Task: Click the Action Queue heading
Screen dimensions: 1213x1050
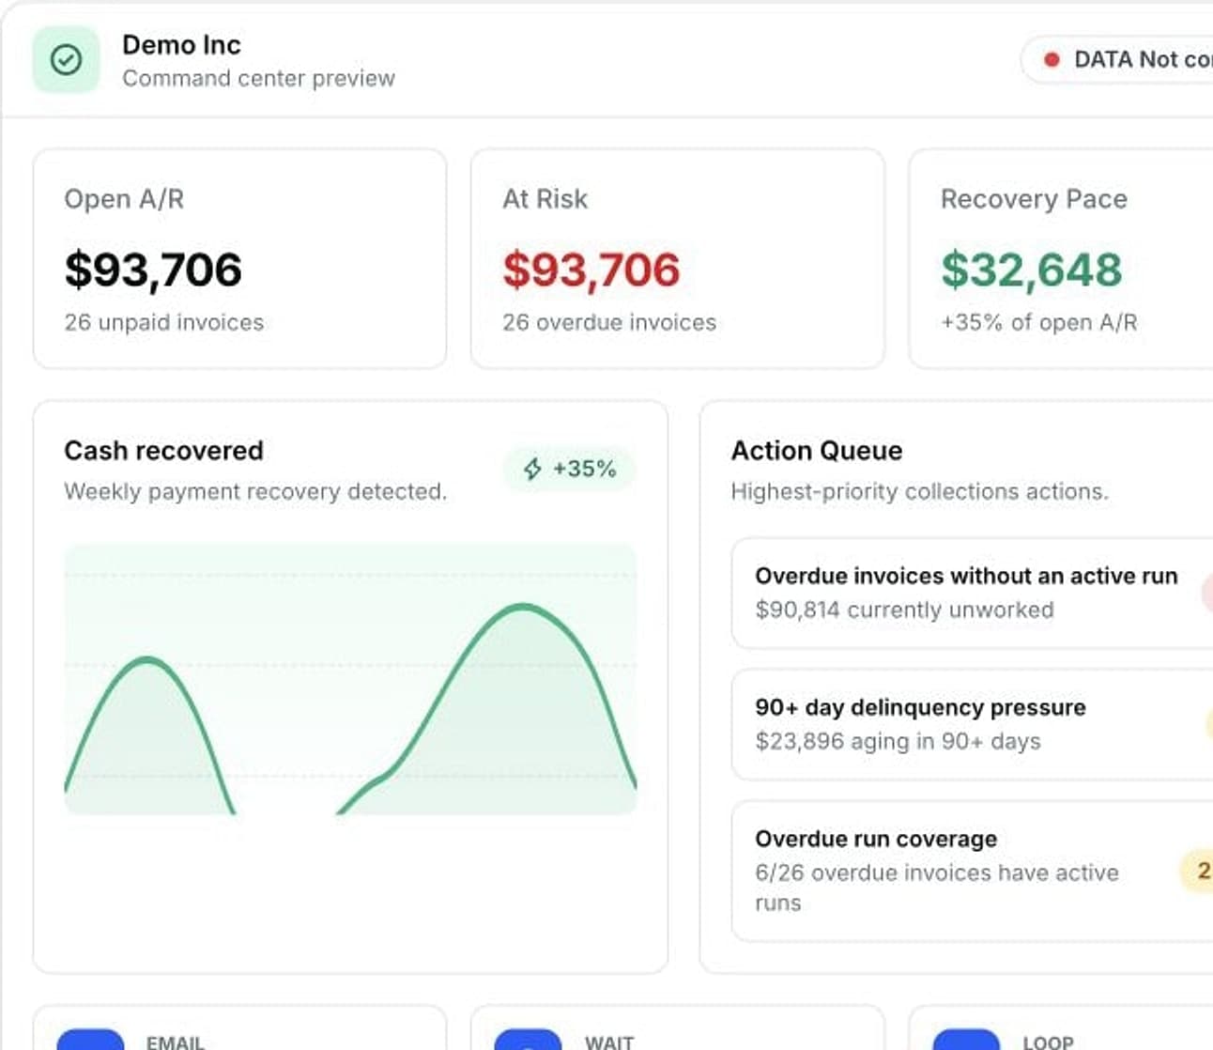Action: point(817,451)
